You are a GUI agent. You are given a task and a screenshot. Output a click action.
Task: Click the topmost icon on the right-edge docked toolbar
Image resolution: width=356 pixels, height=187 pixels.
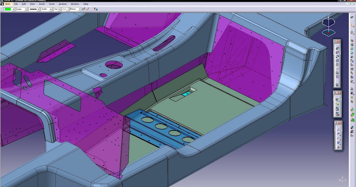coord(352,17)
